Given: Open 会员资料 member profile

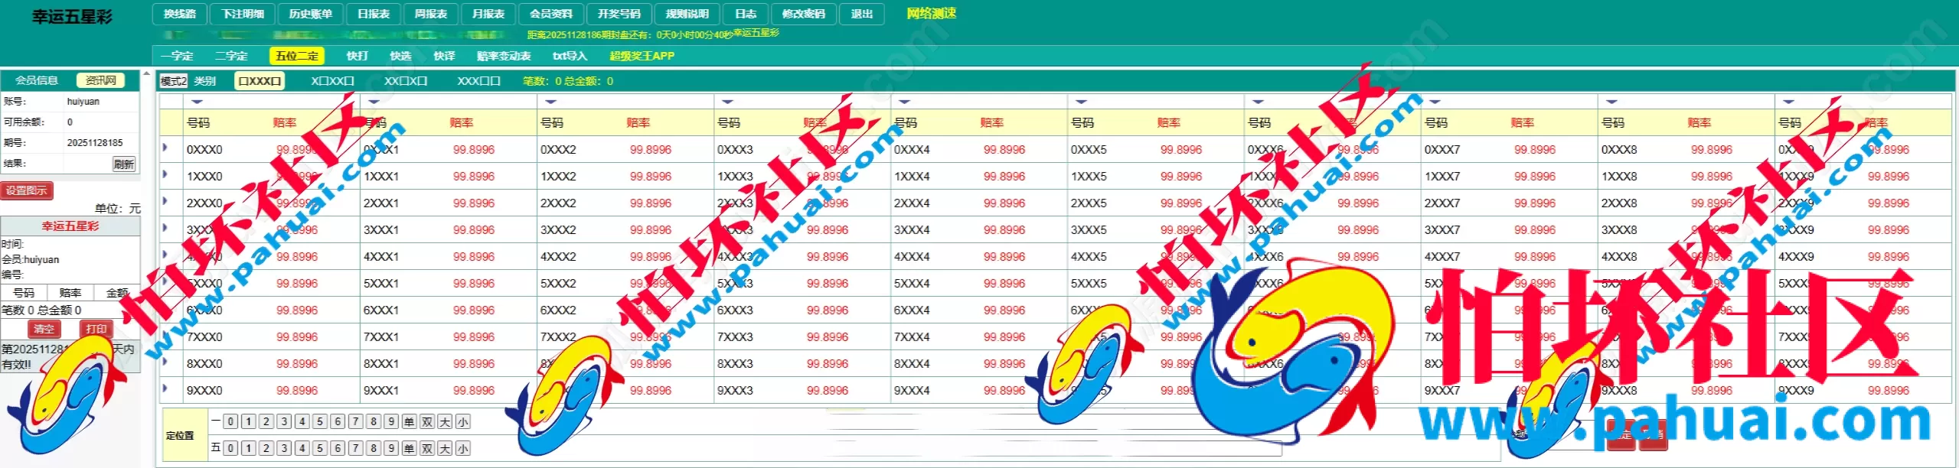Looking at the screenshot, I should [551, 14].
